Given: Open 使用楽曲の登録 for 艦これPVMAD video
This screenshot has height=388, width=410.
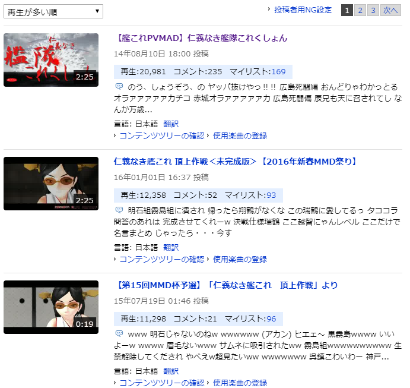Looking at the screenshot, I should (x=240, y=135).
